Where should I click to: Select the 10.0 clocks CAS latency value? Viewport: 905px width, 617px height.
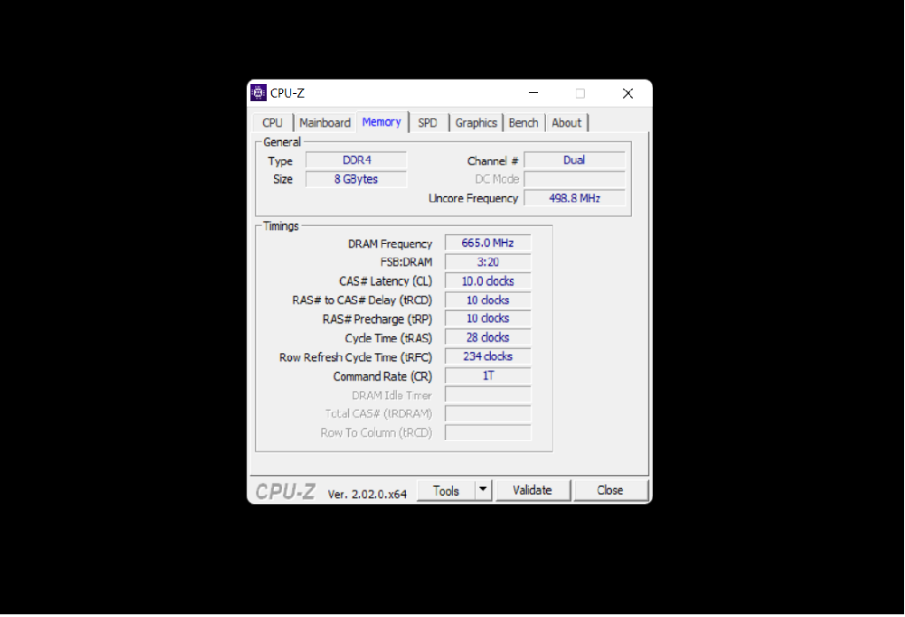(x=487, y=281)
